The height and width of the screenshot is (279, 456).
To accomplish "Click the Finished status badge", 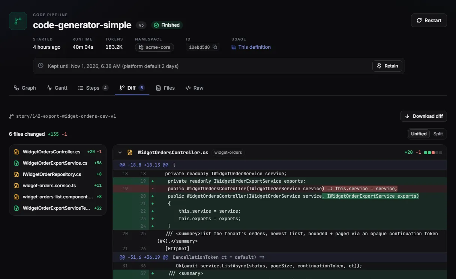I will [x=167, y=25].
